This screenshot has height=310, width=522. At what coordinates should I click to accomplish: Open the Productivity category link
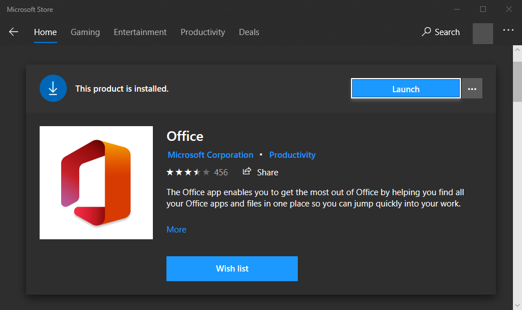(292, 155)
